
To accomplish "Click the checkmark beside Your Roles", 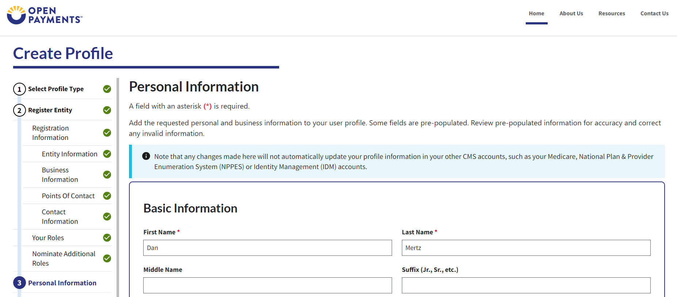I will [107, 238].
